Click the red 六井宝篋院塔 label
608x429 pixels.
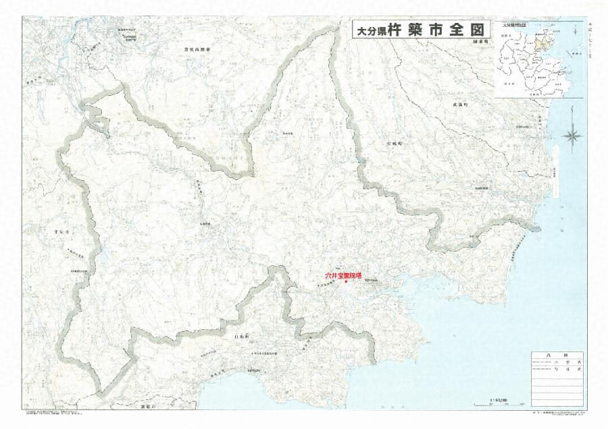click(x=343, y=275)
